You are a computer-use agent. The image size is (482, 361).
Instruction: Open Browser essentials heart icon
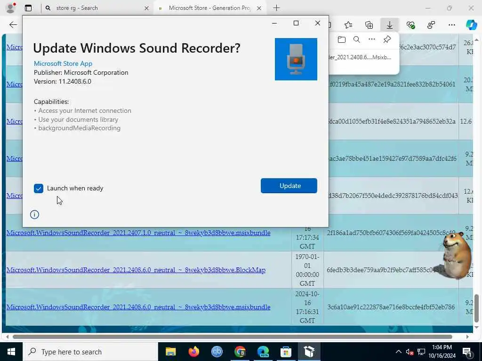tap(410, 25)
